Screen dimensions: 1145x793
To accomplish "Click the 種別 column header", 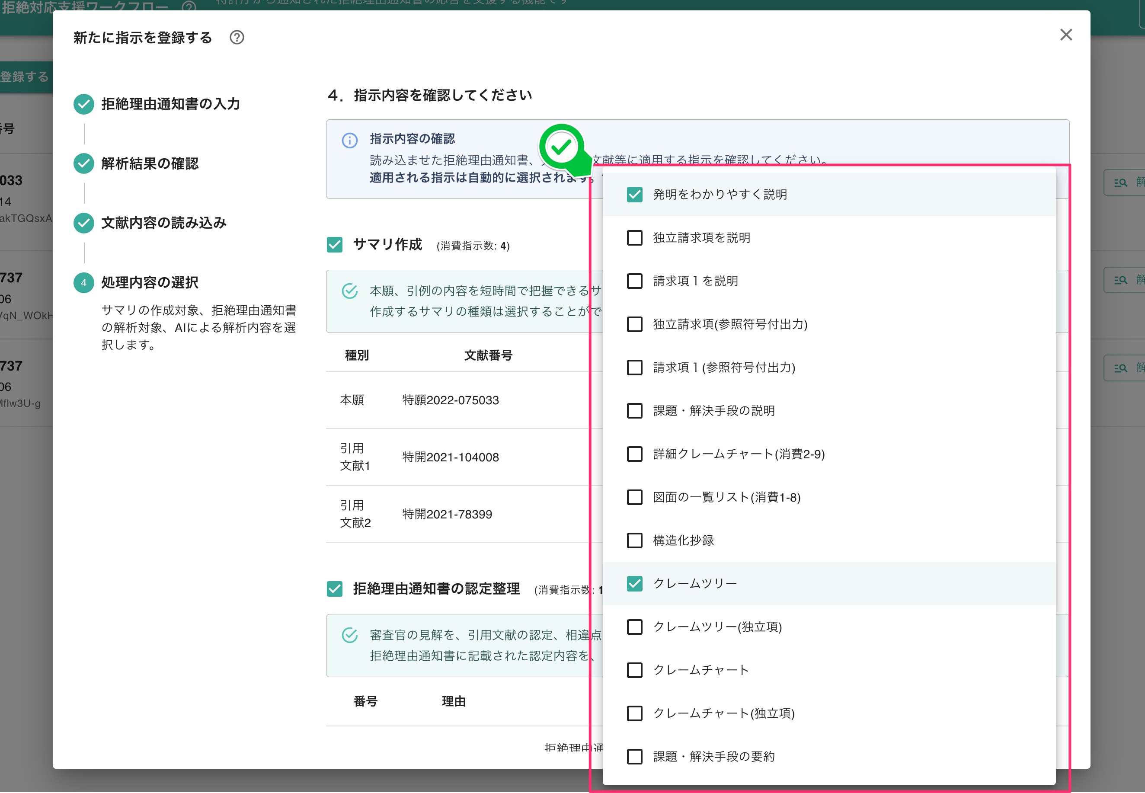I will pyautogui.click(x=357, y=355).
